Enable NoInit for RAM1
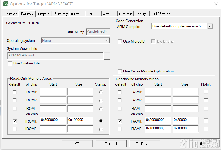 tap(206, 92)
